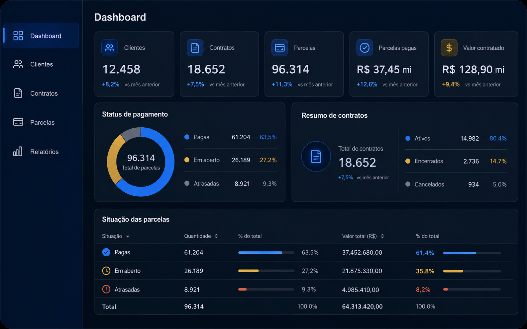Sort by the Valor total (R$) arrows
The width and height of the screenshot is (527, 329).
[x=382, y=236]
